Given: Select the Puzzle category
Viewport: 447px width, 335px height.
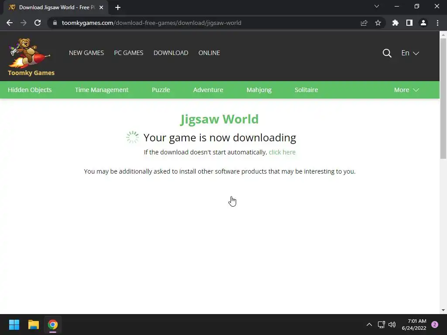Looking at the screenshot, I should click(161, 90).
